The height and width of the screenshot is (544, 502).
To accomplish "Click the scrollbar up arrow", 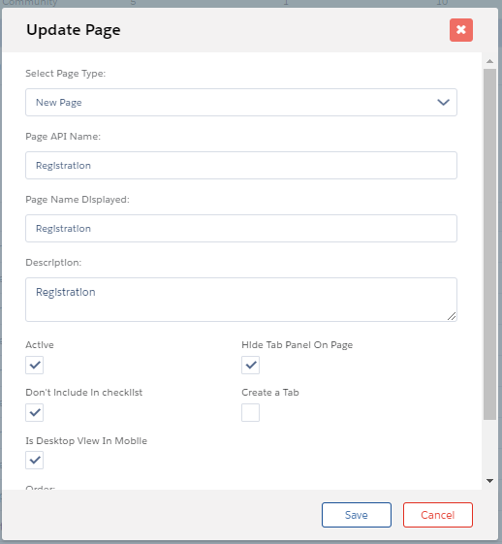I will click(x=489, y=61).
